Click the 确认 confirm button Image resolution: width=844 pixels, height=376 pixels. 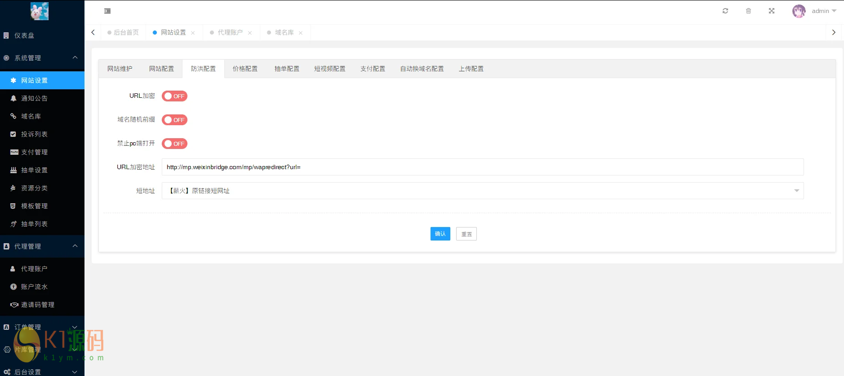pyautogui.click(x=440, y=234)
